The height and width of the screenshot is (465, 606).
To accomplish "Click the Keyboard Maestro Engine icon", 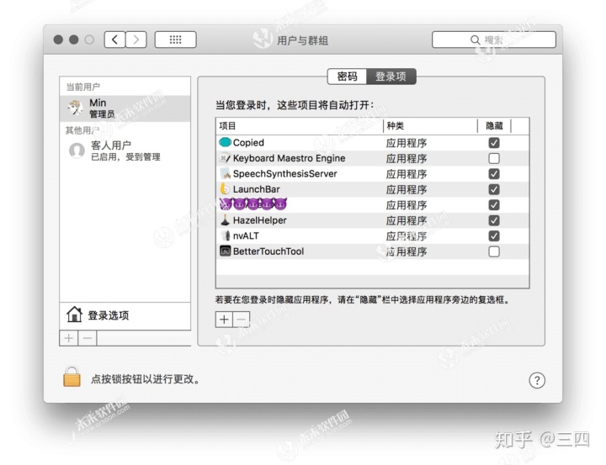I will [x=225, y=158].
